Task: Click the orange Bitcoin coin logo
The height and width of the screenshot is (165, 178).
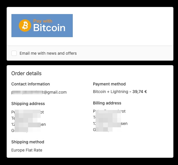Action: pyautogui.click(x=25, y=25)
